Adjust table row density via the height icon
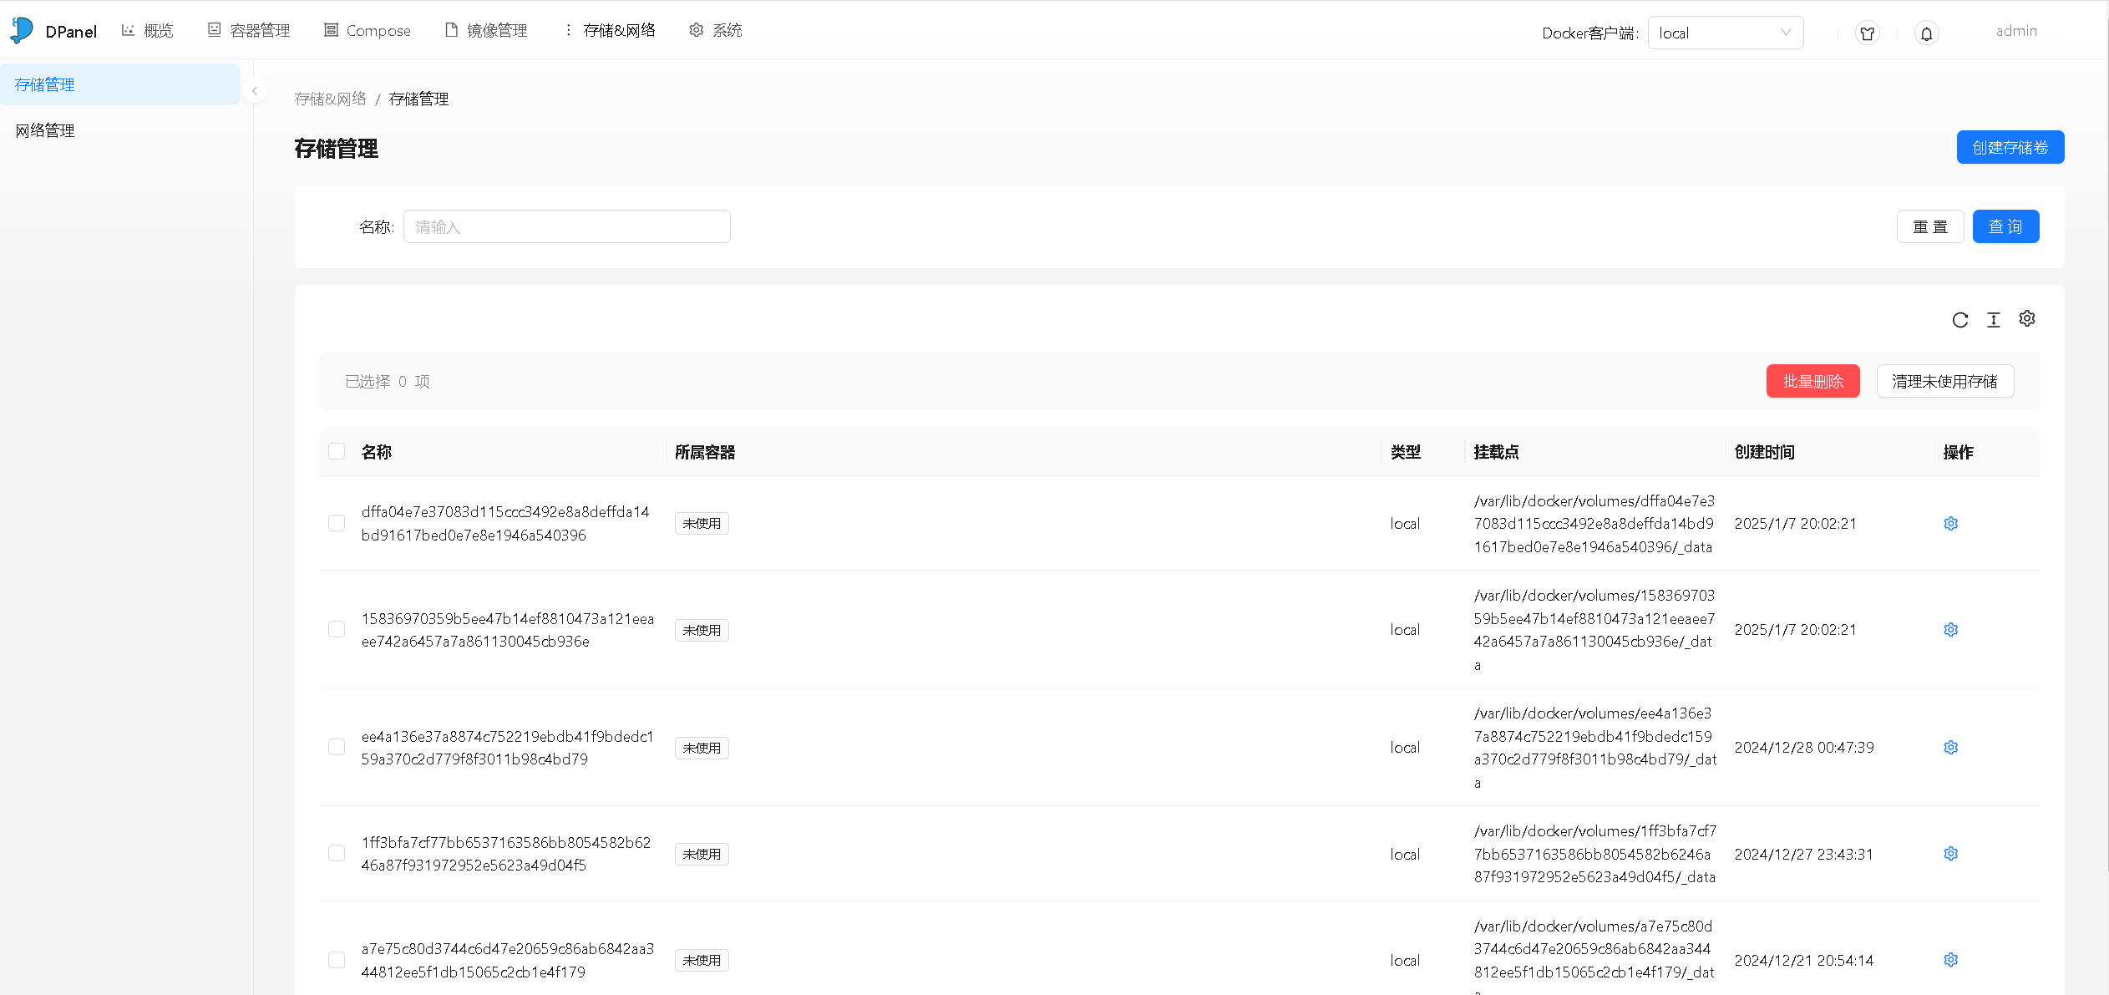The image size is (2109, 995). click(1994, 319)
